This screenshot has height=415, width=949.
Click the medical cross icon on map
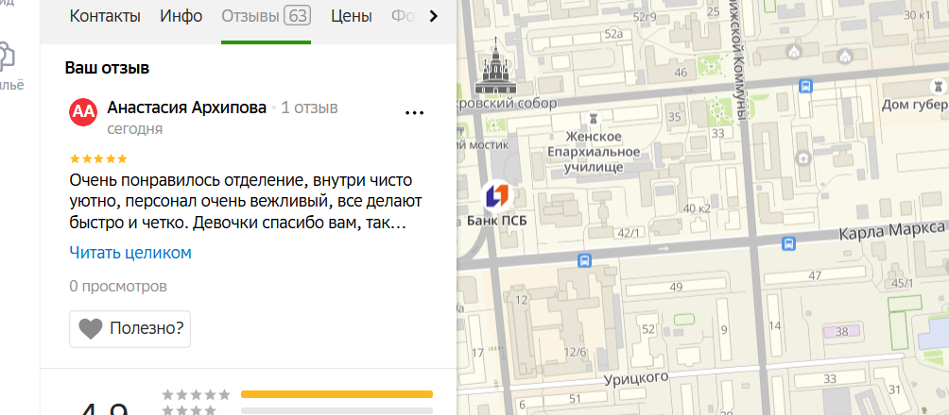(x=803, y=158)
